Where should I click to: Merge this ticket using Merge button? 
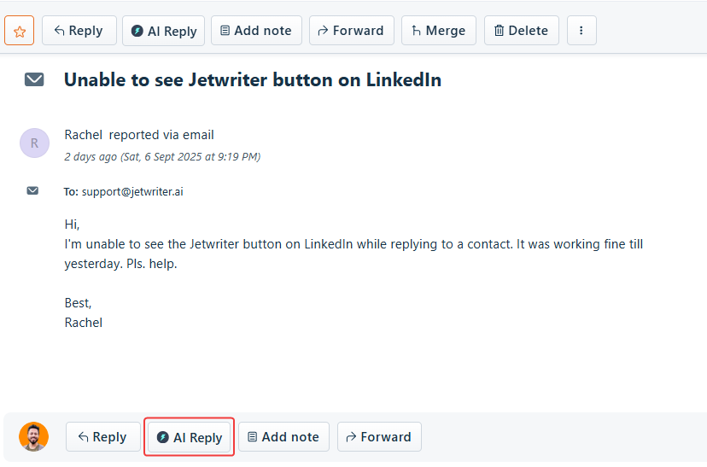point(438,31)
